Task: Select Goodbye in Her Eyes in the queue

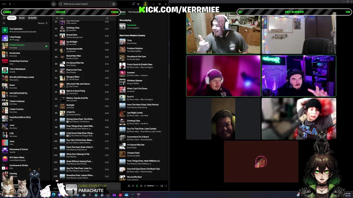Action: pos(143,58)
